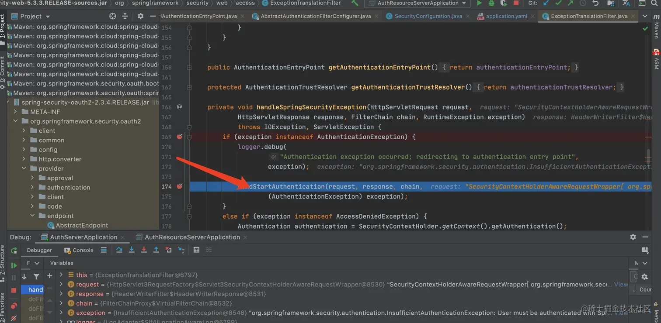Open Evaluate Expression calculator icon
Viewport: 661px width, 323px height.
[196, 250]
